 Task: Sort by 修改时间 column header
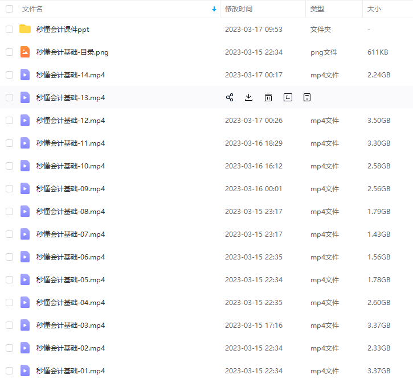point(239,9)
